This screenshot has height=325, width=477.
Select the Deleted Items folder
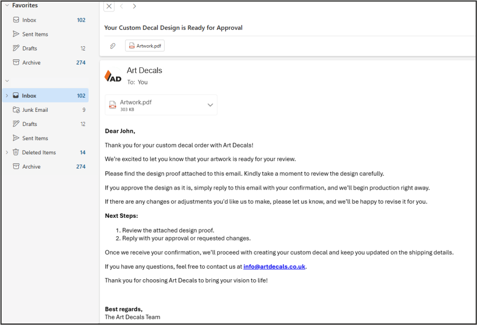point(39,153)
